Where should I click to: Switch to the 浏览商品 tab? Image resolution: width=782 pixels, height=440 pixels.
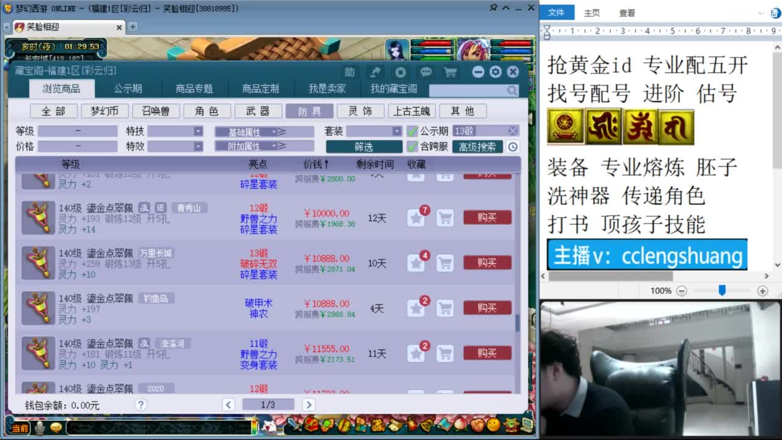click(x=61, y=89)
